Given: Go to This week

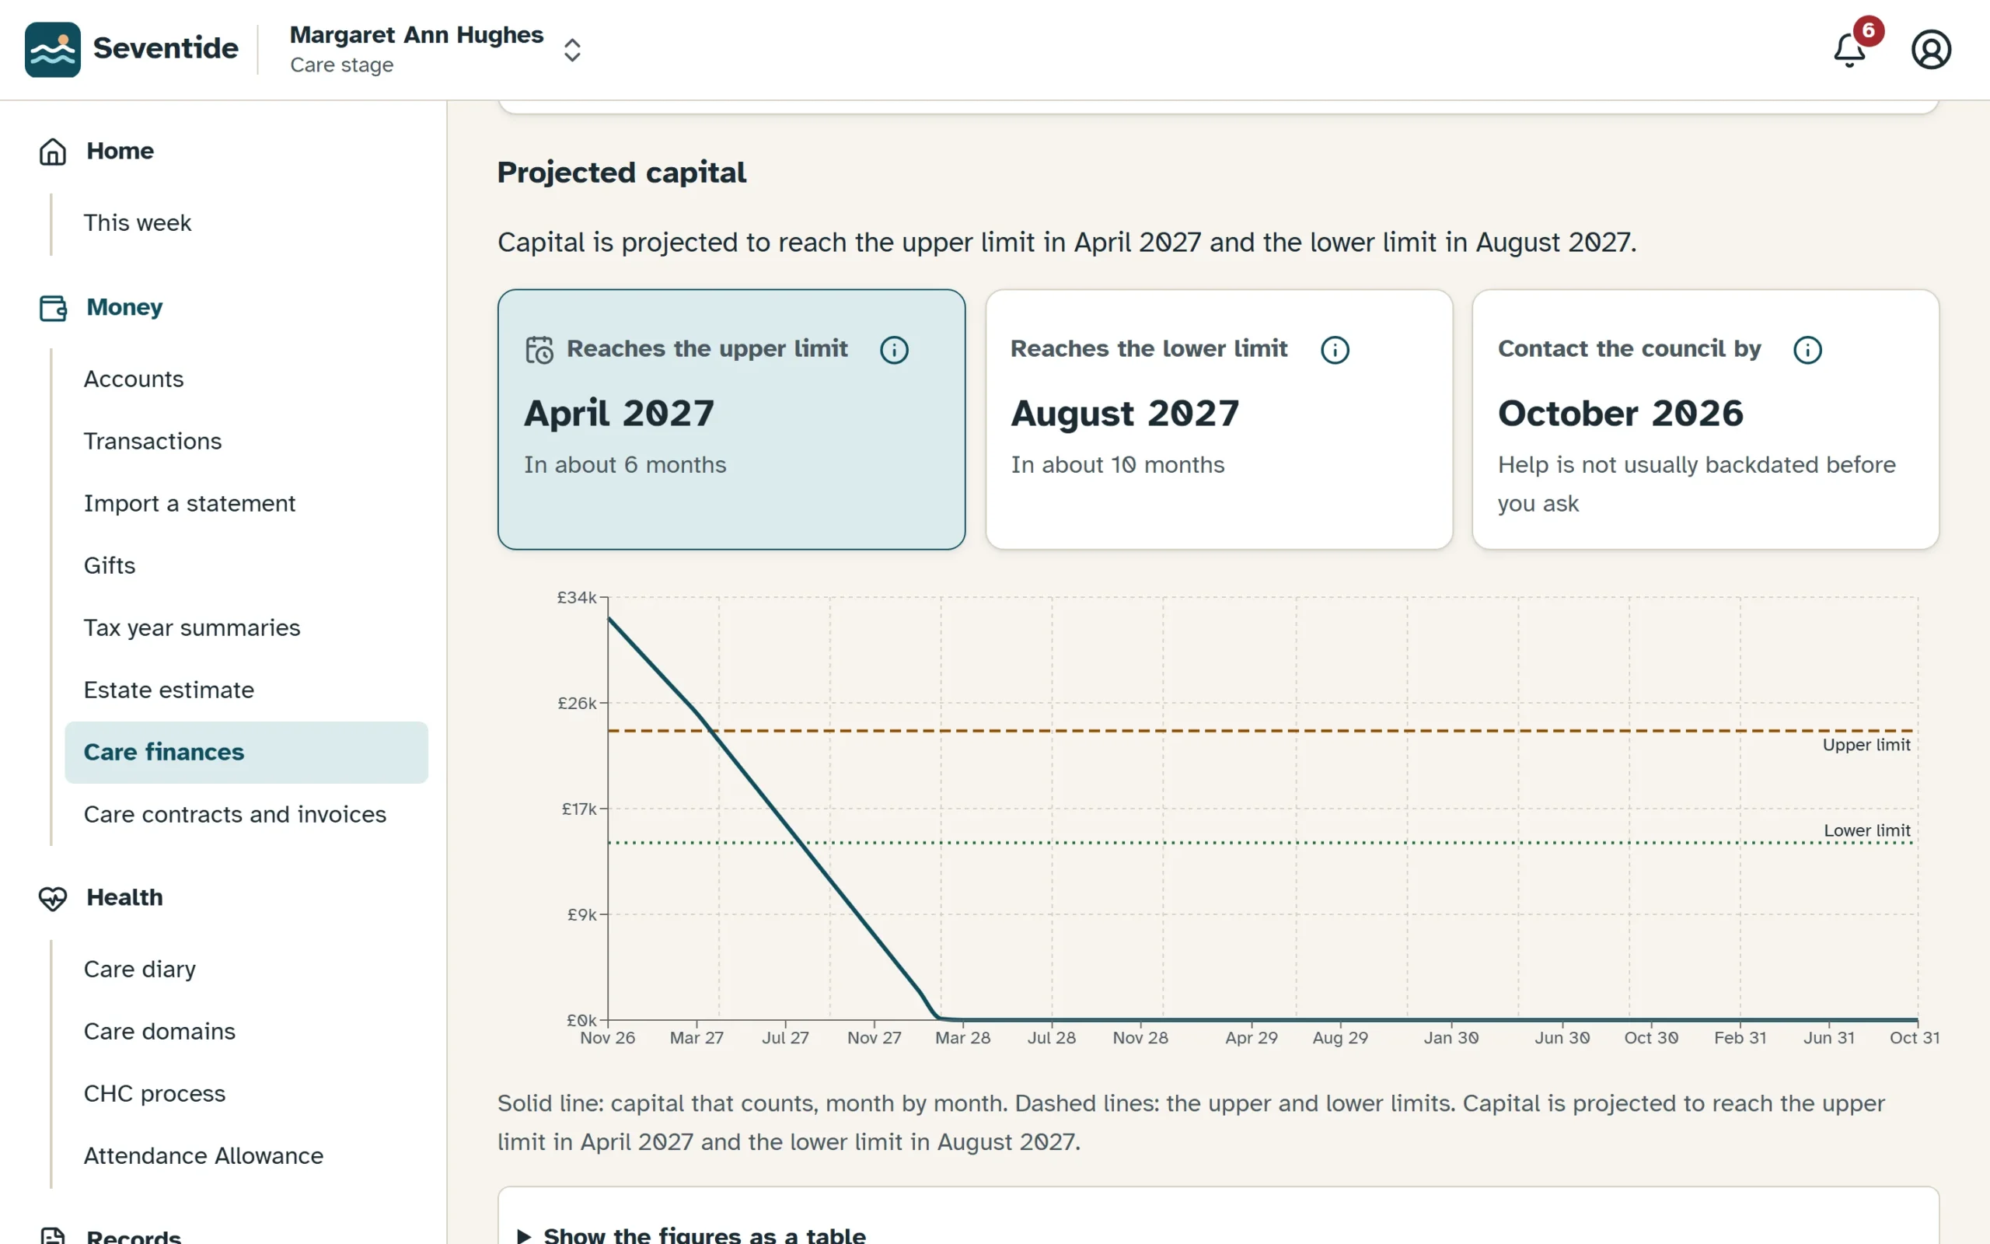Looking at the screenshot, I should point(138,223).
